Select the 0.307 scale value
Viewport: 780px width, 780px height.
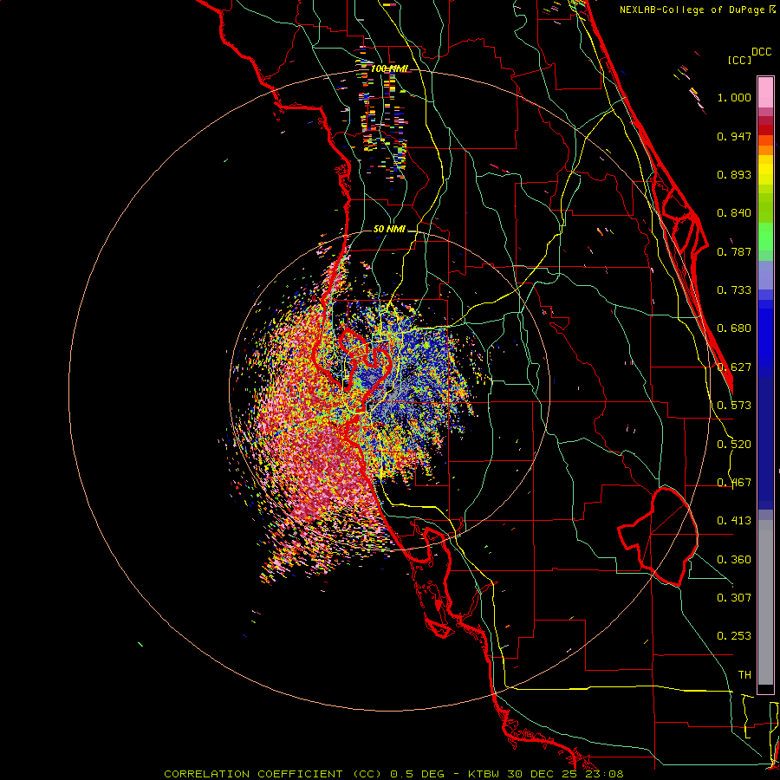point(734,597)
